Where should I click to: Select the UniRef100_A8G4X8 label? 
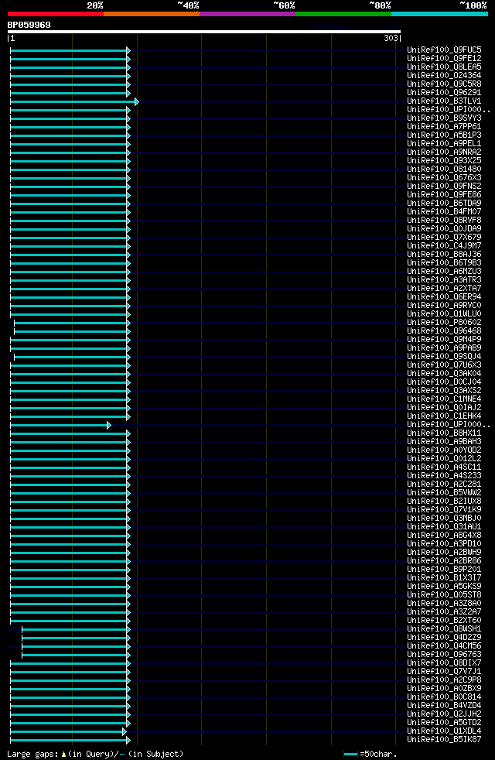pyautogui.click(x=444, y=535)
